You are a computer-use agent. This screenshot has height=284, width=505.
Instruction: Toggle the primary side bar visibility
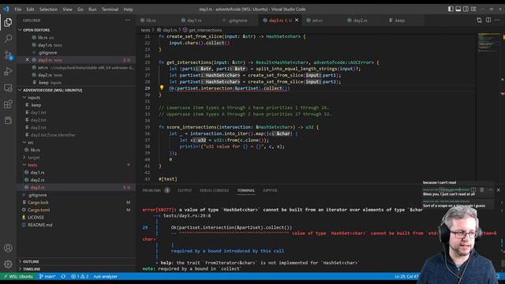tap(451, 9)
